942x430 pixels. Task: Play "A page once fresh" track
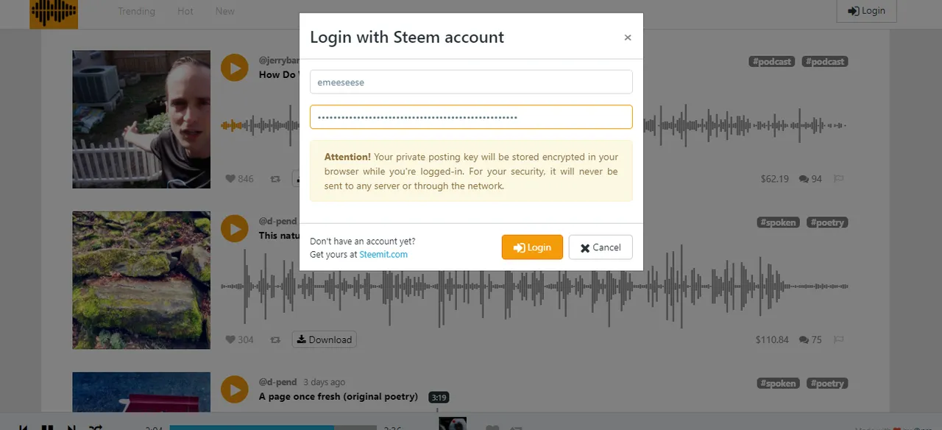click(235, 390)
